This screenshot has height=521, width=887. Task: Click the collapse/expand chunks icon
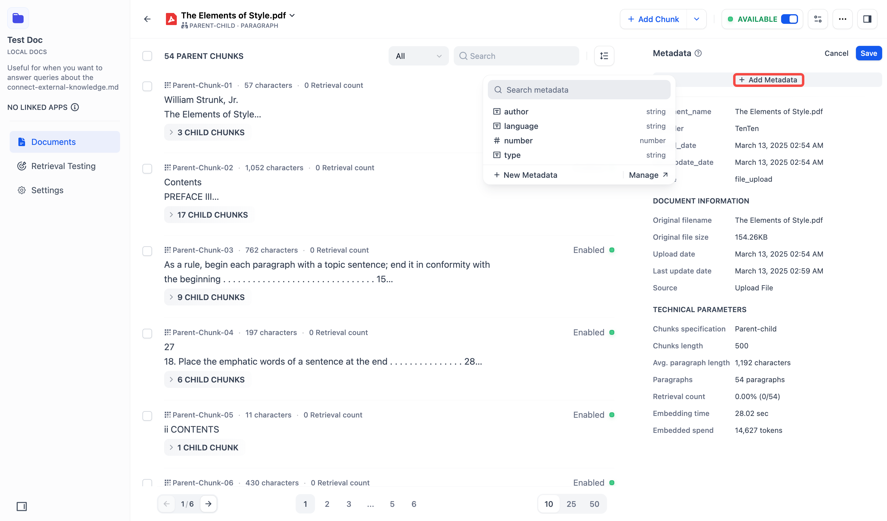(x=604, y=56)
